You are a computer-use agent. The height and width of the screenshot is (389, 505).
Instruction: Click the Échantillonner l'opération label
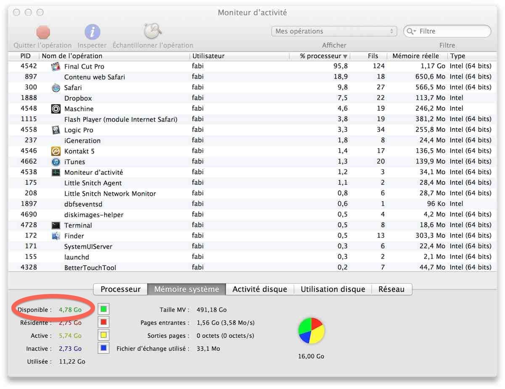(153, 45)
